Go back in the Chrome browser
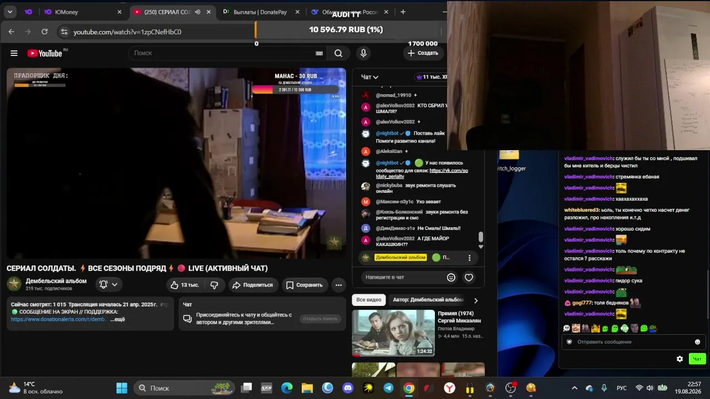 [11, 32]
